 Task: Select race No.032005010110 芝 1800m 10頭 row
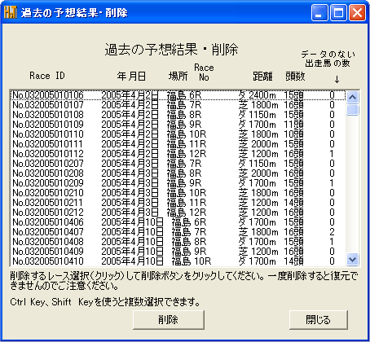[x=178, y=134]
